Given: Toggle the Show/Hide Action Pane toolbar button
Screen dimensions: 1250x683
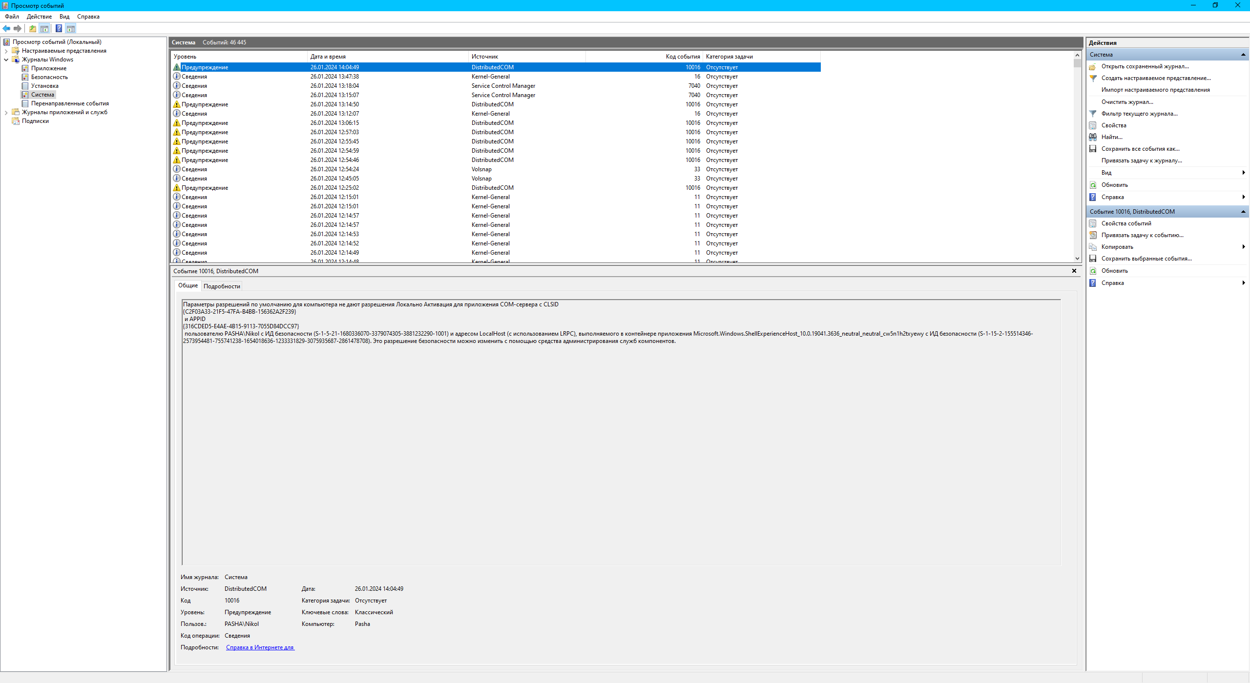Looking at the screenshot, I should (71, 28).
